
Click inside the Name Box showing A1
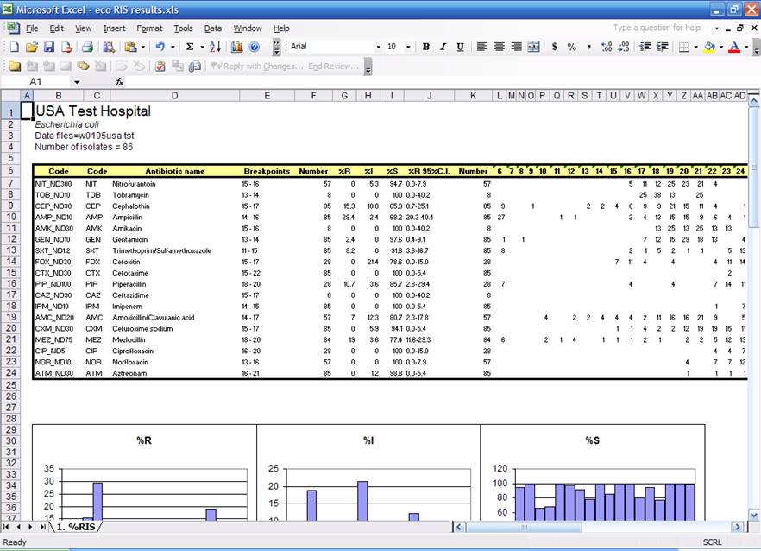point(36,82)
